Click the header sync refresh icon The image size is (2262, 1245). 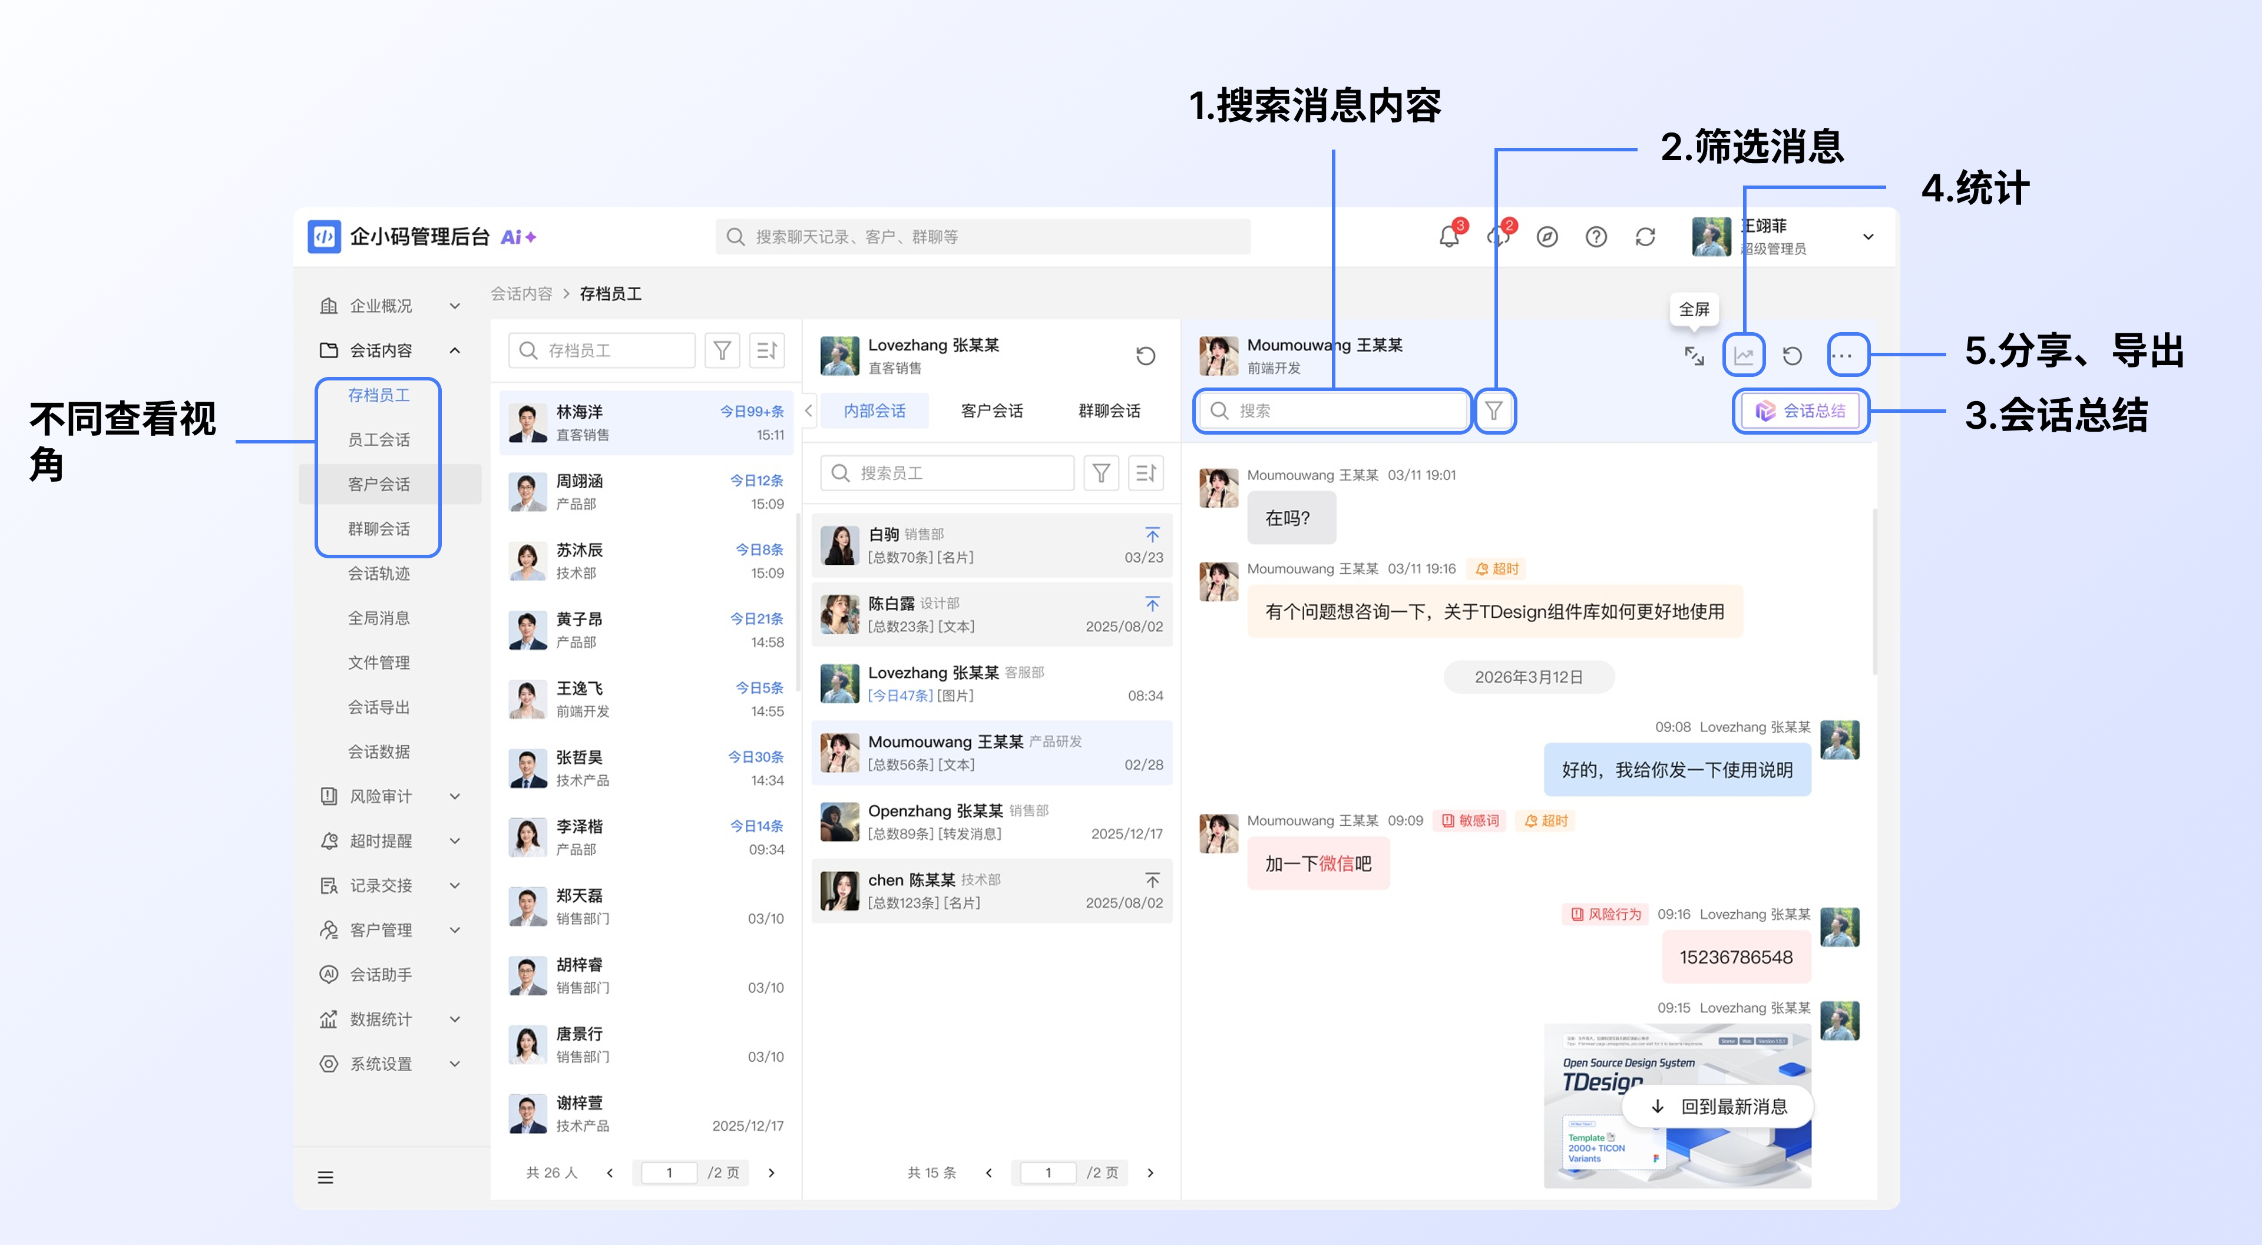pyautogui.click(x=1646, y=237)
